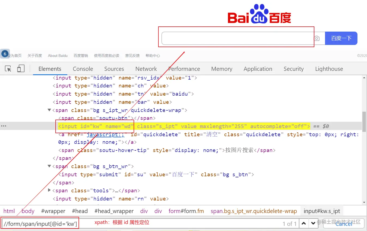Image resolution: width=367 pixels, height=231 pixels.
Task: Expand the span class tools node
Action: click(x=49, y=190)
